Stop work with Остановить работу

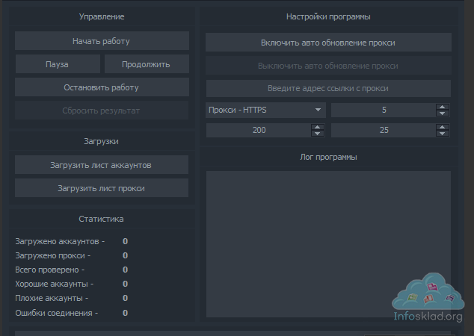pyautogui.click(x=102, y=87)
